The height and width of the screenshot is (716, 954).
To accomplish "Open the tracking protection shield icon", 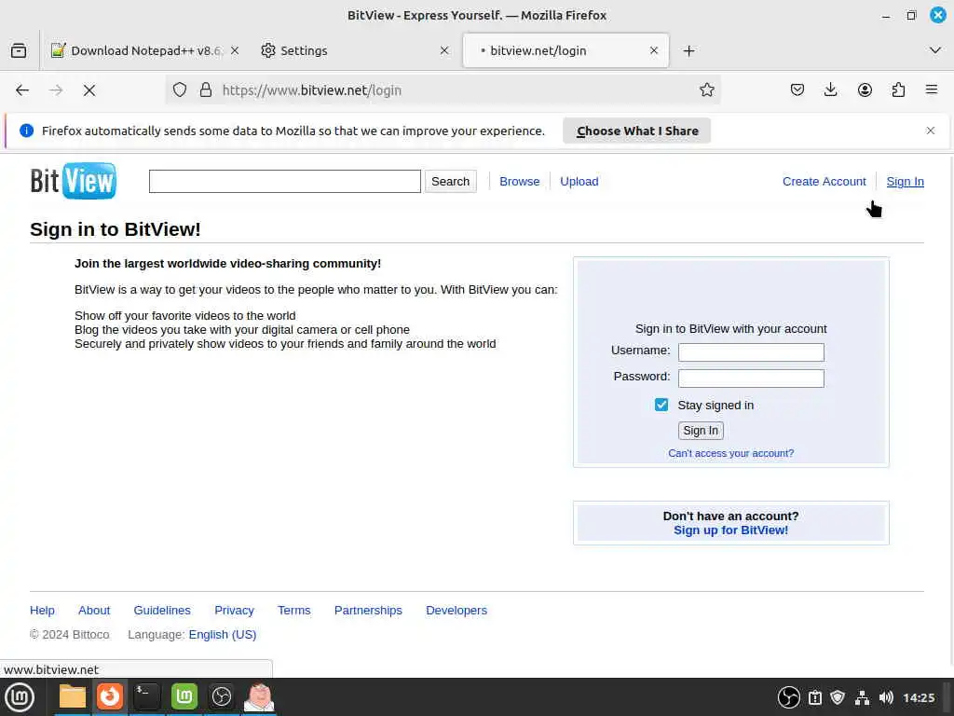I will tap(180, 90).
